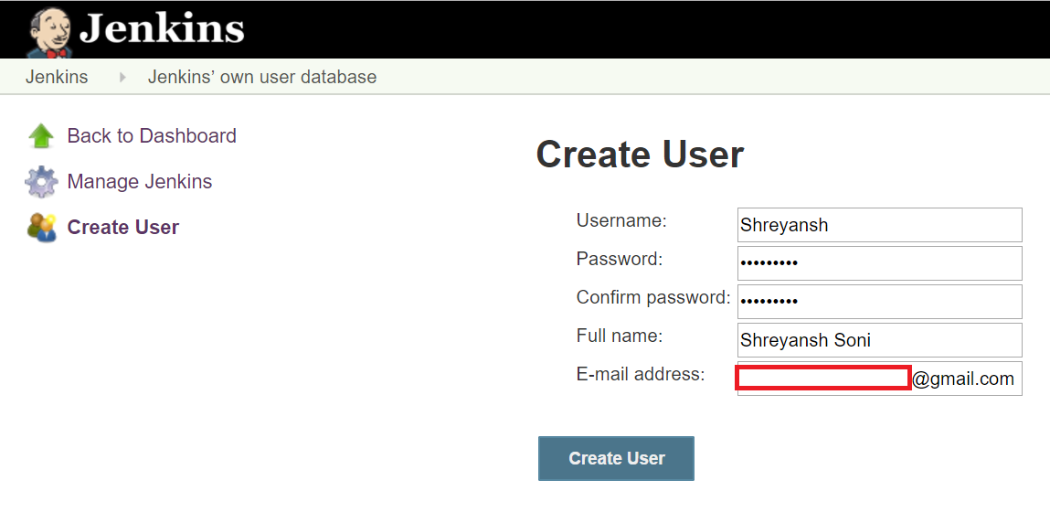
Task: Click the Full name: label
Action: click(620, 336)
